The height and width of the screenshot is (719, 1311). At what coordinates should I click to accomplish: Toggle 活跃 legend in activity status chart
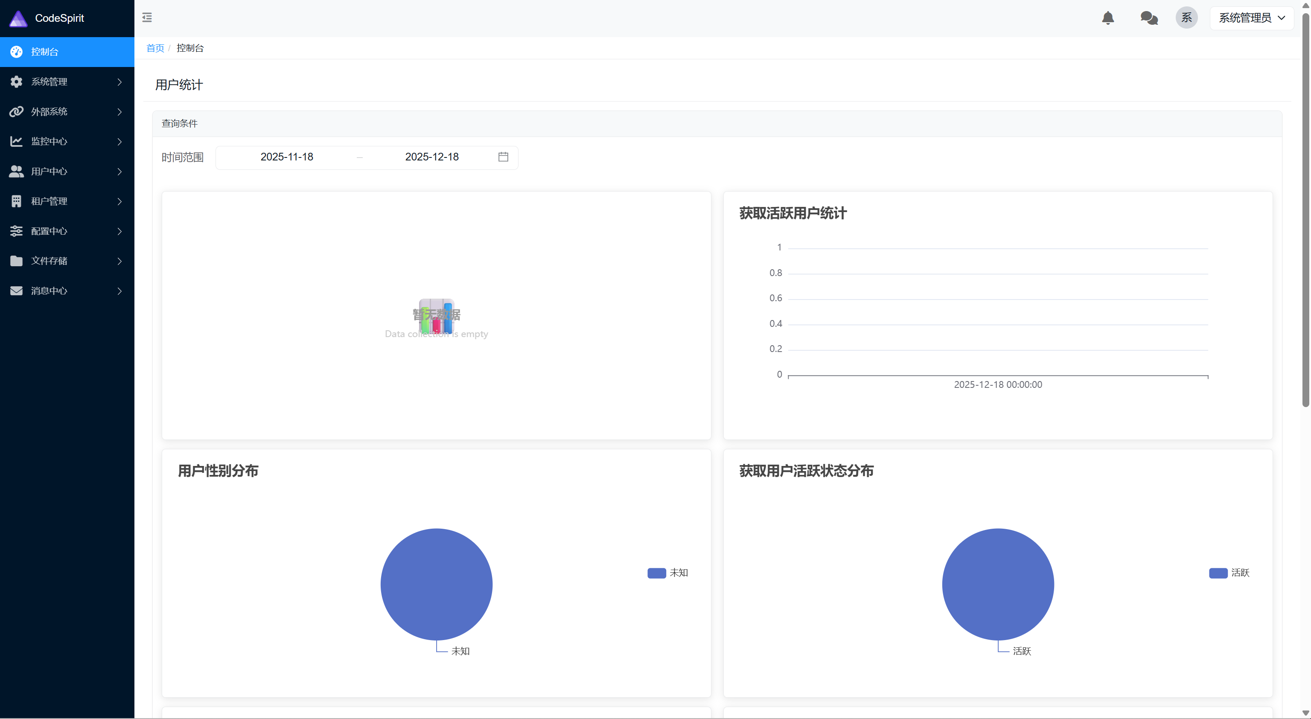click(x=1229, y=573)
